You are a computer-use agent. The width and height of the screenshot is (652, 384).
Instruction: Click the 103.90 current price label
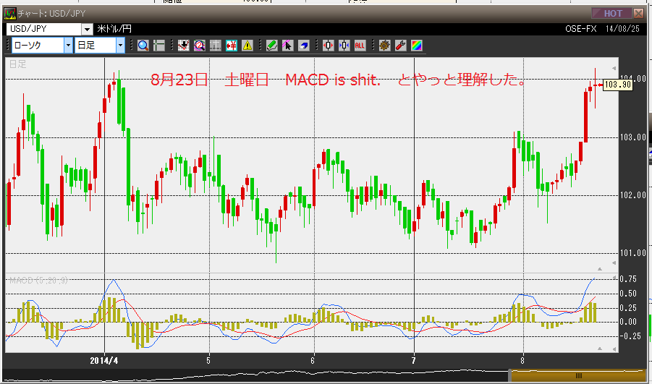pos(617,85)
